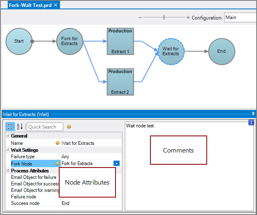Click the zoom out minus icon
This screenshot has width=257, height=215.
[x=140, y=17]
